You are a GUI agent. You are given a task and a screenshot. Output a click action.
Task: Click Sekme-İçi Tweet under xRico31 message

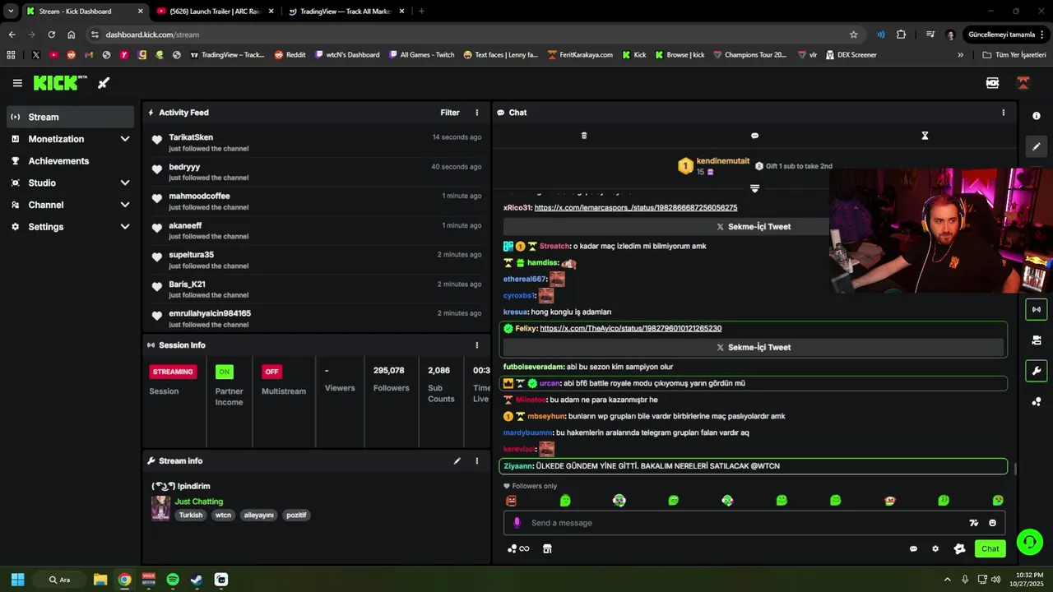coord(754,226)
